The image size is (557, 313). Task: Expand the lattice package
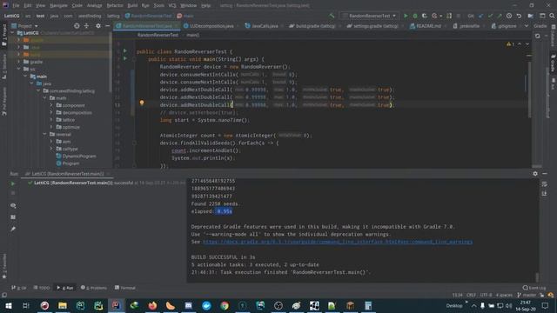pos(51,120)
